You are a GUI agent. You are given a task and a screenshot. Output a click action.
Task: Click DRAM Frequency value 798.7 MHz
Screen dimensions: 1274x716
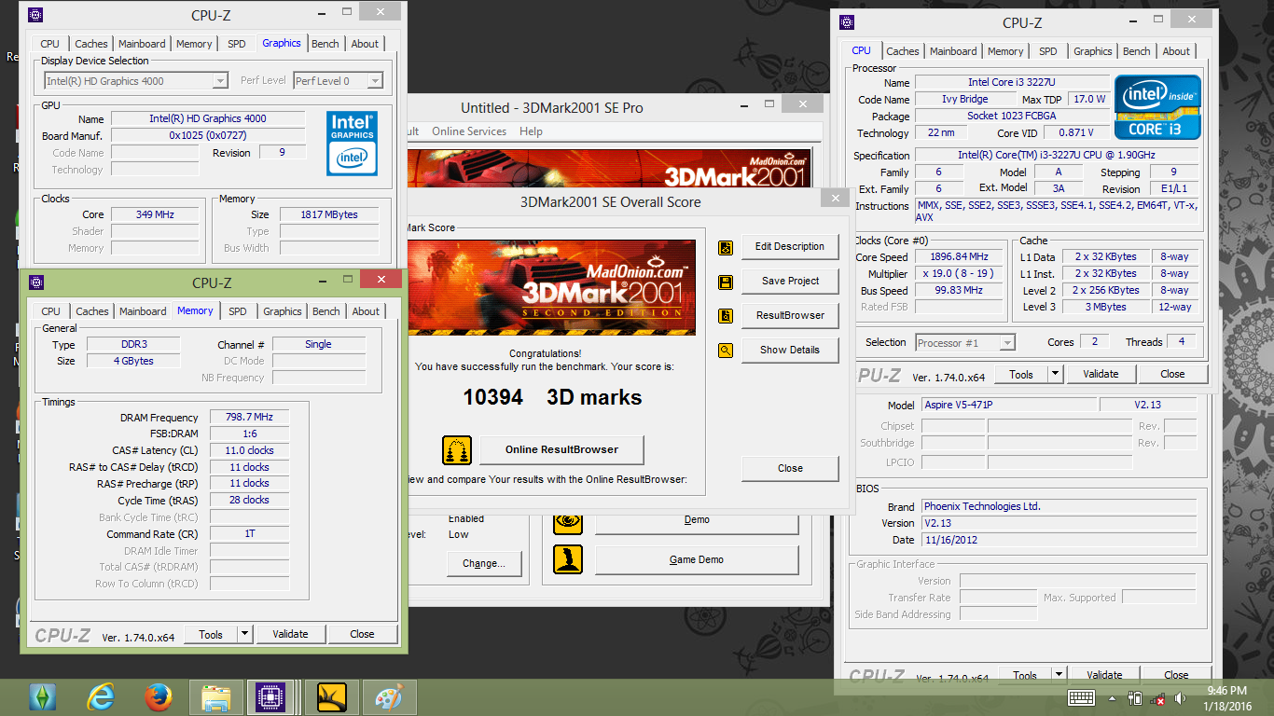pyautogui.click(x=249, y=418)
